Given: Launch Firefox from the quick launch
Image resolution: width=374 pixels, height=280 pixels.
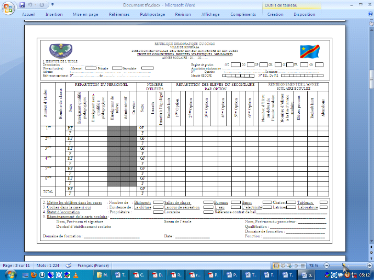Looking at the screenshot, I should pos(33,275).
